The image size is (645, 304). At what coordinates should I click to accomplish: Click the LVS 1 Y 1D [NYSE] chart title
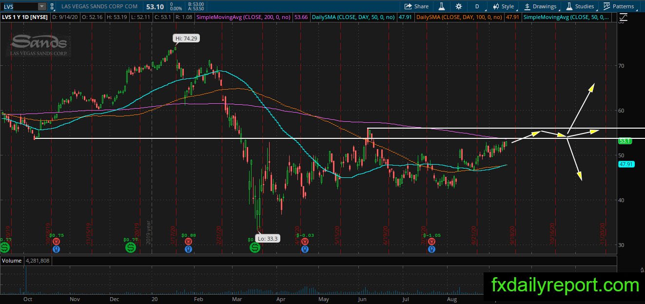[x=24, y=17]
